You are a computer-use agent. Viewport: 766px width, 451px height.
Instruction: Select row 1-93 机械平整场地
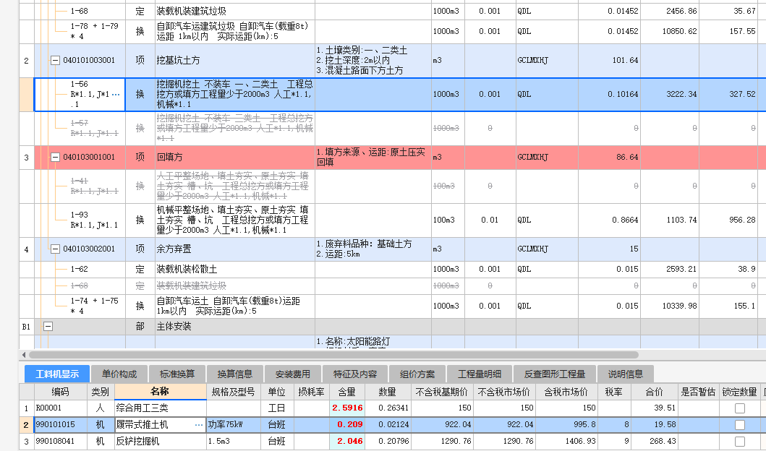coord(392,220)
